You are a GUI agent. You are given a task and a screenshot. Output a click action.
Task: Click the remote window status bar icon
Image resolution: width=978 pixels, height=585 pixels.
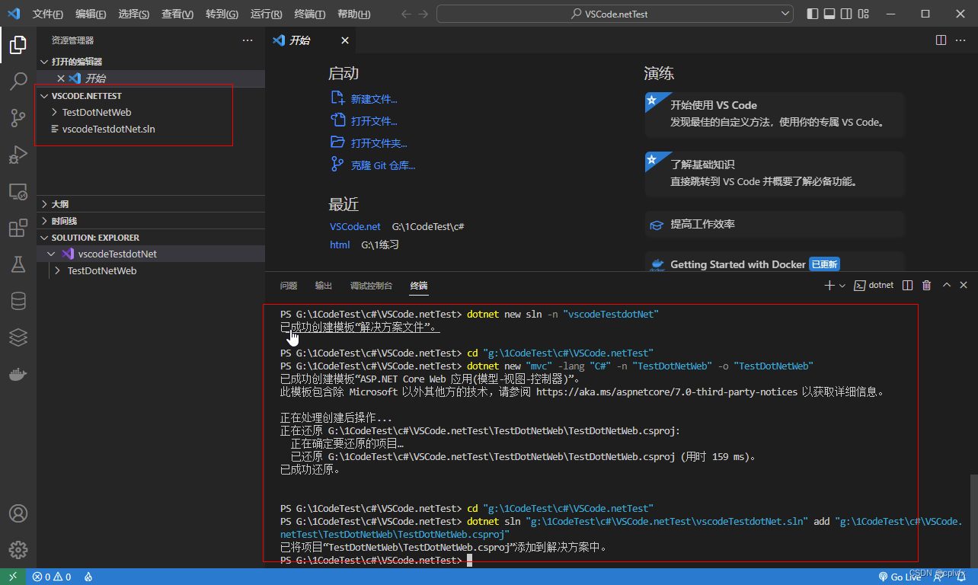13,577
